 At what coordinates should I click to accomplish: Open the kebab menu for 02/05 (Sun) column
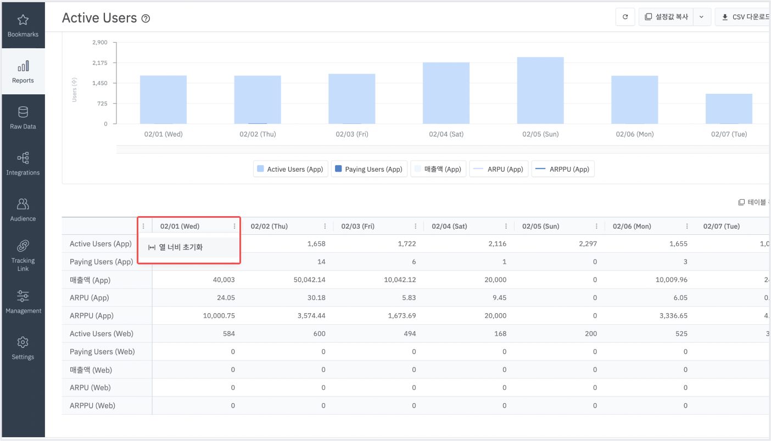point(597,226)
